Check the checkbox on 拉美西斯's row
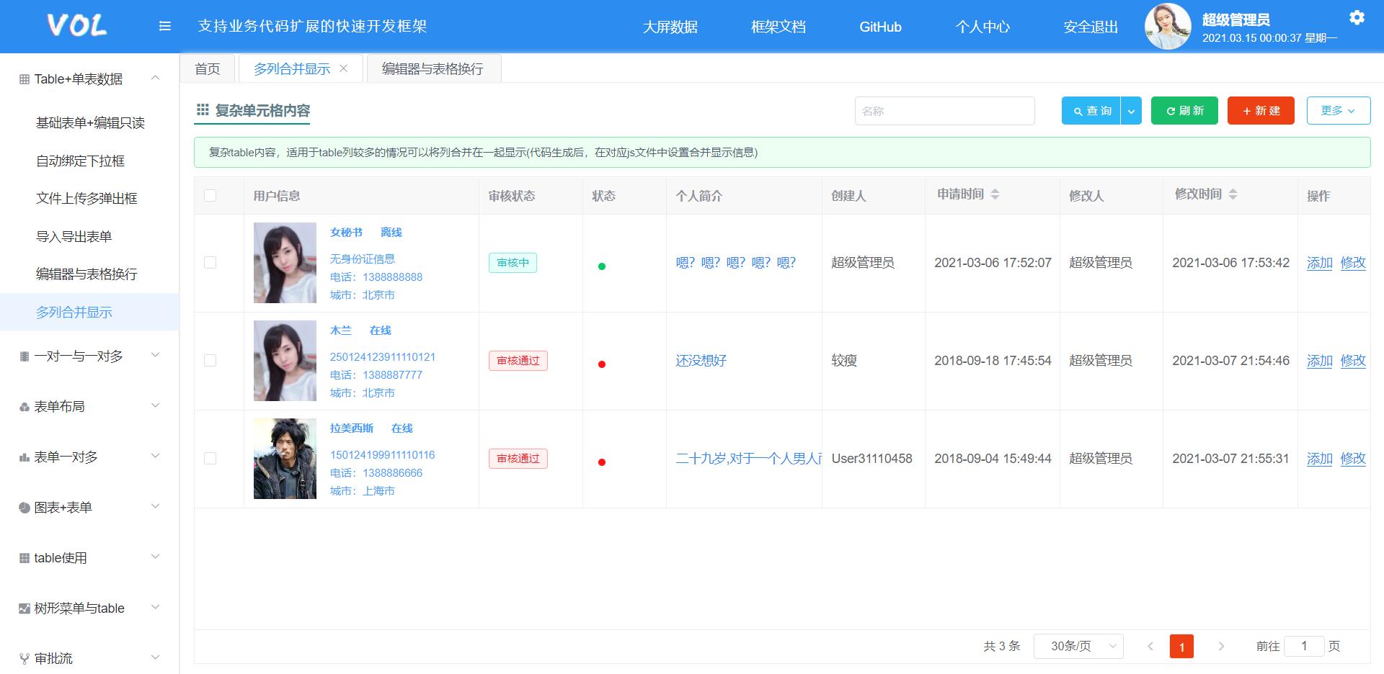This screenshot has width=1384, height=674. tap(210, 459)
